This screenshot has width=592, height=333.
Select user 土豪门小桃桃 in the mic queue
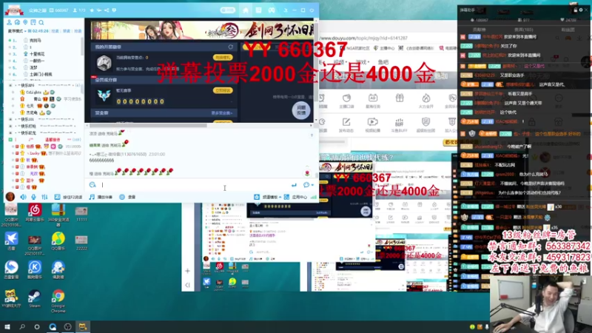click(41, 75)
